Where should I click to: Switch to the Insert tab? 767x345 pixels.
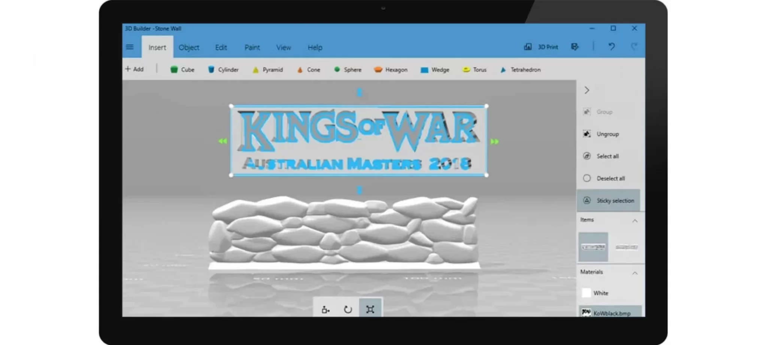coord(157,48)
